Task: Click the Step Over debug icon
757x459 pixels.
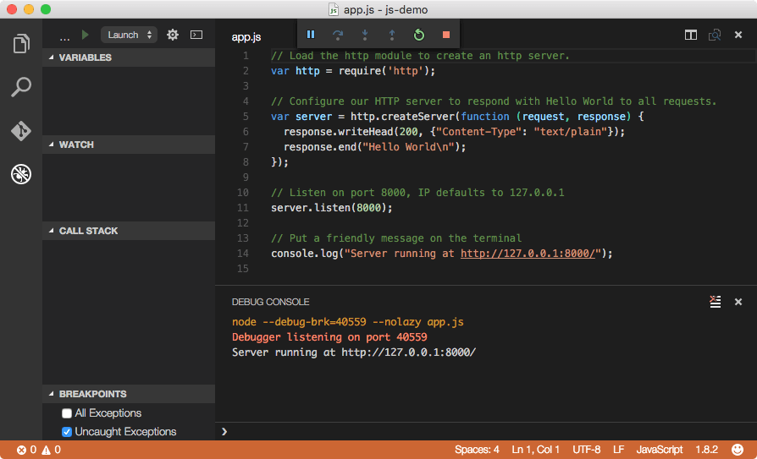Action: [338, 35]
